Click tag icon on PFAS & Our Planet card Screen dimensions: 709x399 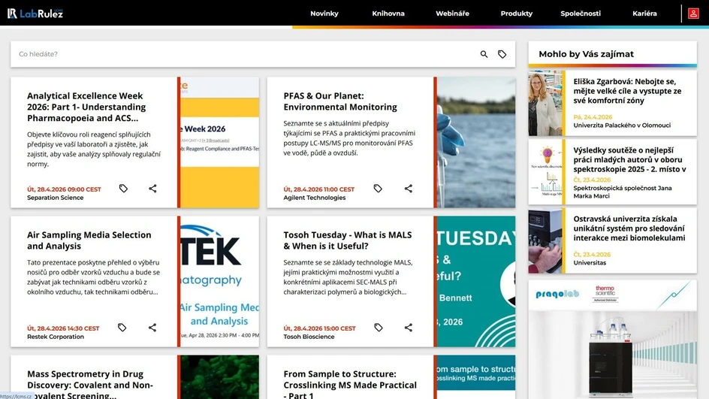[x=378, y=188]
